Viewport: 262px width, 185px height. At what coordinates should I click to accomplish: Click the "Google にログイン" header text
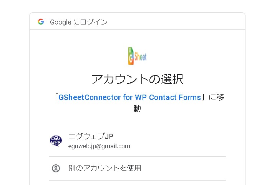tap(79, 22)
